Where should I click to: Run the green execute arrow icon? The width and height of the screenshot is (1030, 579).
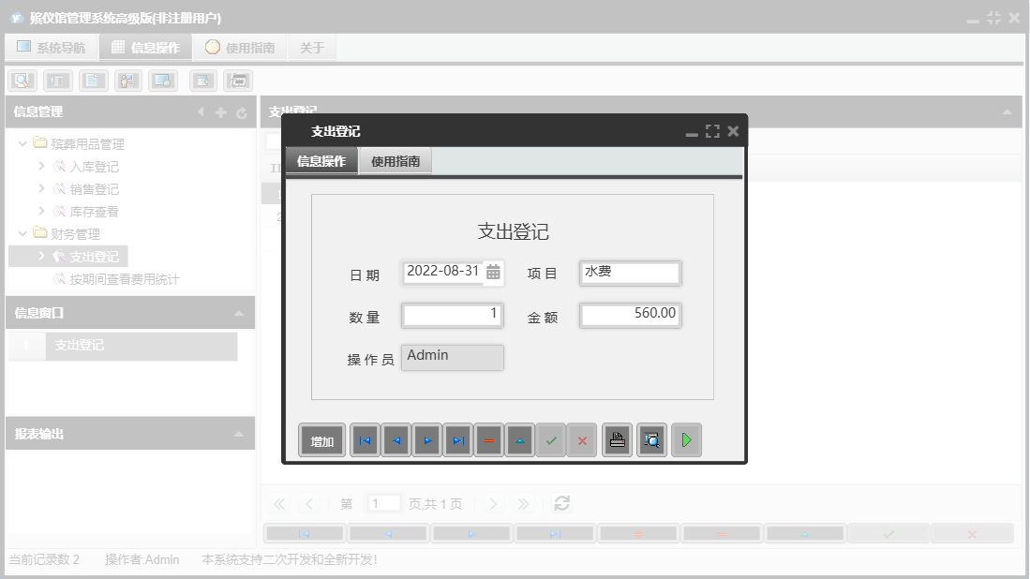pos(686,439)
